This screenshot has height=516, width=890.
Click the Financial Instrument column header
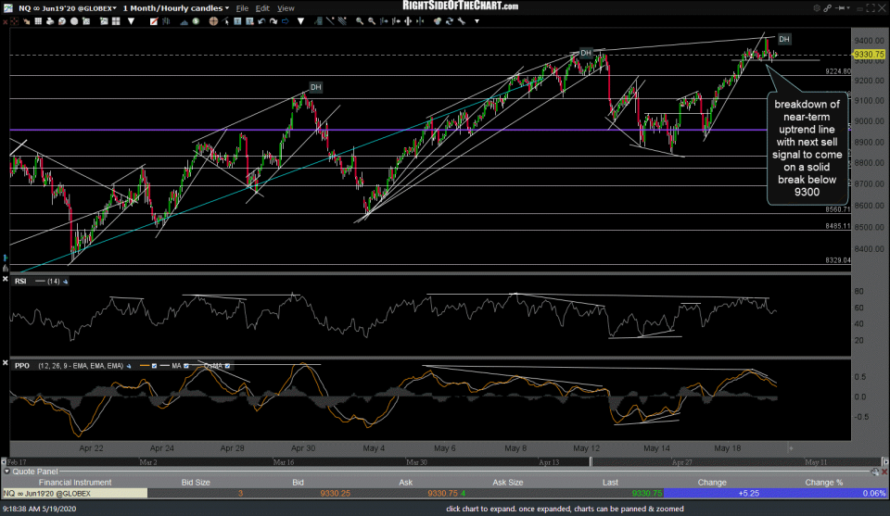(x=75, y=483)
